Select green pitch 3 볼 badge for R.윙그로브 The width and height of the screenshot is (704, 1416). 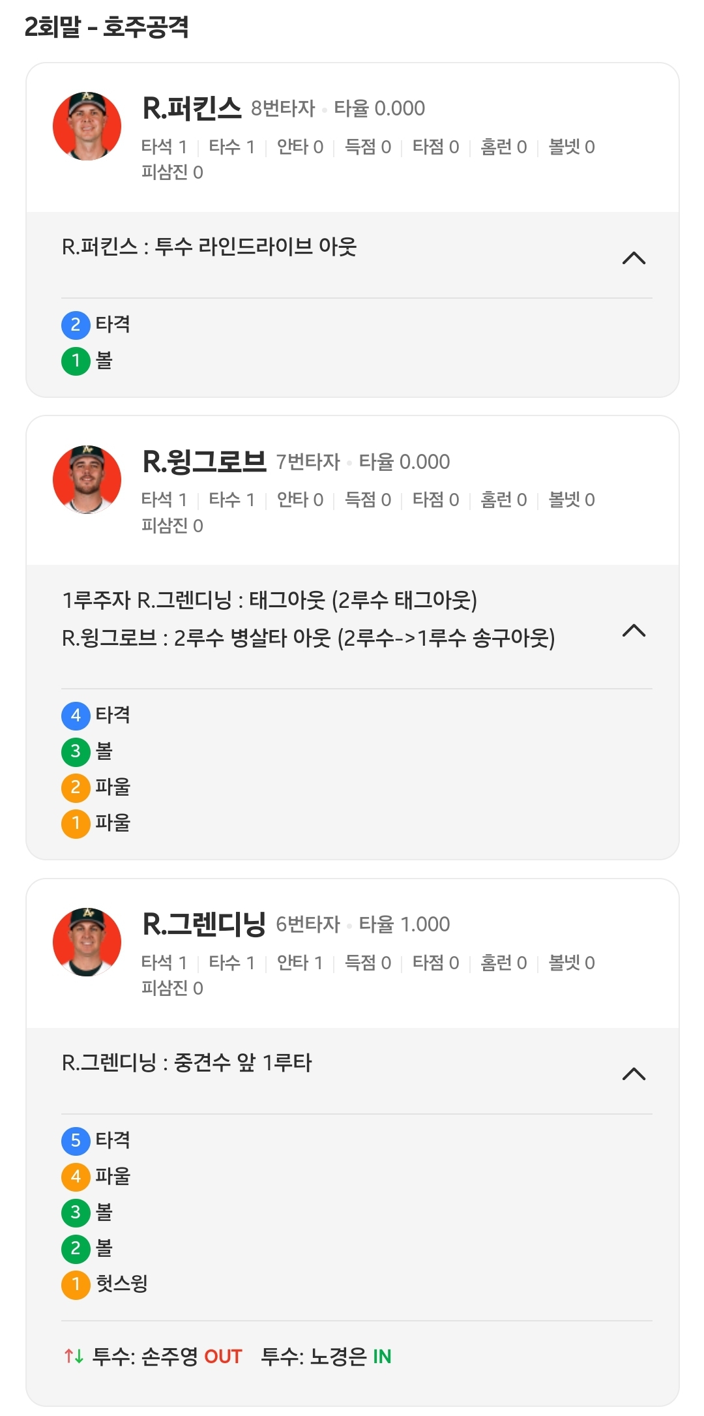coord(76,751)
